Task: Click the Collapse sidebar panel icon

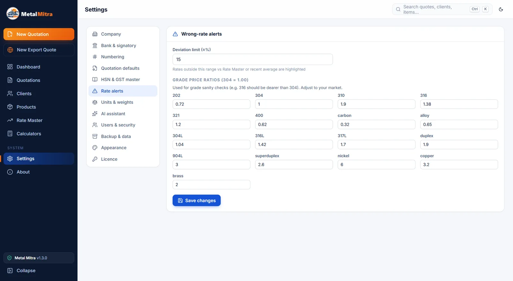Action: pos(10,271)
